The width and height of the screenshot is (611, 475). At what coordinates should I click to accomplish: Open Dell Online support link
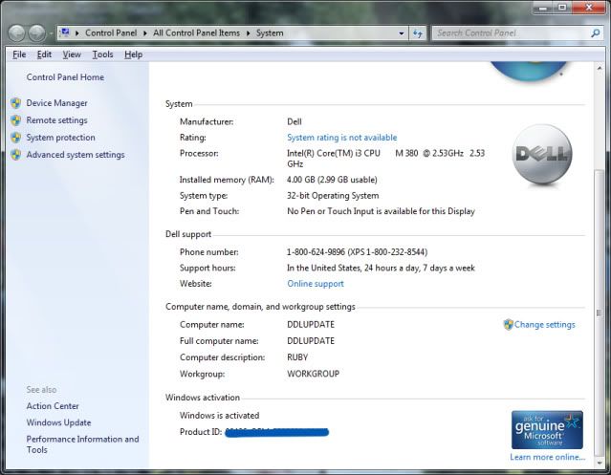click(316, 284)
